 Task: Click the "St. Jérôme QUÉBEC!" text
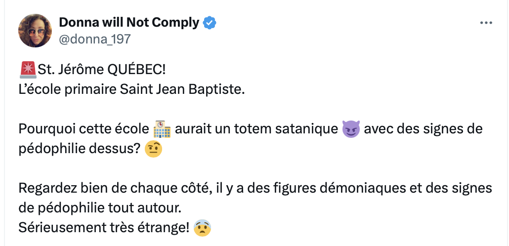click(x=102, y=70)
